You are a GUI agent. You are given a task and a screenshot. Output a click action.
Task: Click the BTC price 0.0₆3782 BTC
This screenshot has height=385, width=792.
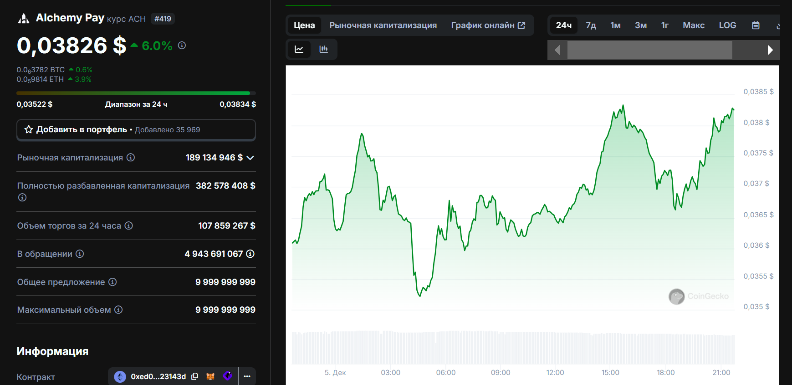point(41,70)
